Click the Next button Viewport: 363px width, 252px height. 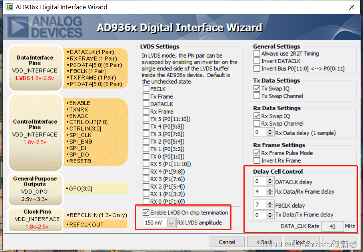click(302, 242)
